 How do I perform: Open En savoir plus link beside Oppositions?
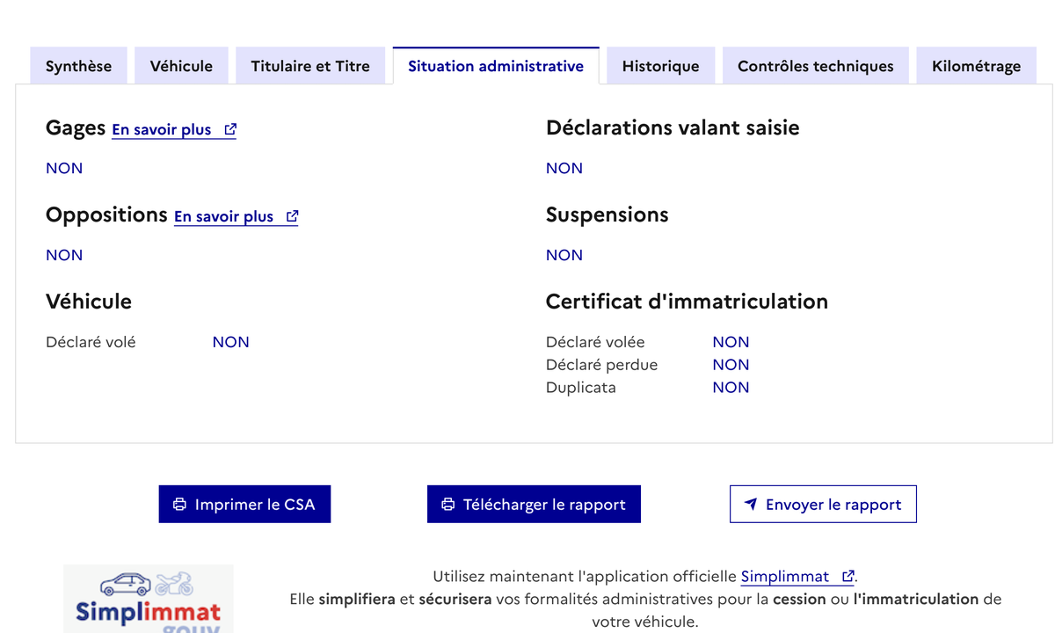[x=224, y=217]
